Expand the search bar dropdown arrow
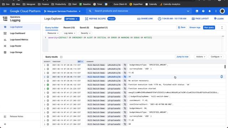Image resolution: width=228 pixels, height=128 pixels. pyautogui.click(x=188, y=11)
